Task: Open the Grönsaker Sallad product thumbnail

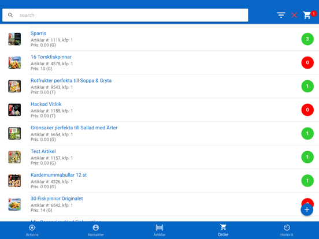Action: pyautogui.click(x=14, y=133)
